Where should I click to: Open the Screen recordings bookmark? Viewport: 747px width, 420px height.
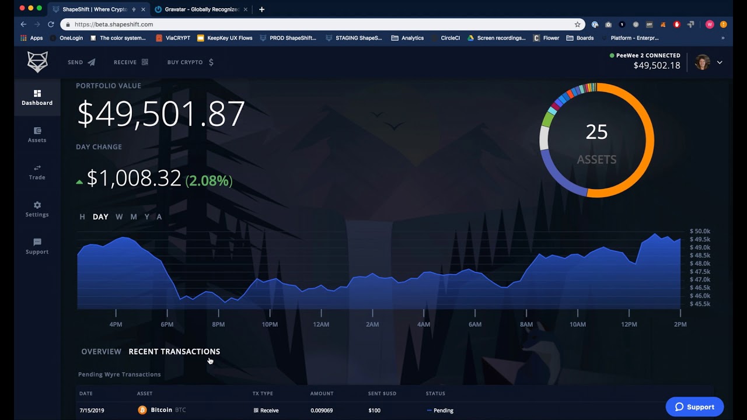tap(496, 38)
